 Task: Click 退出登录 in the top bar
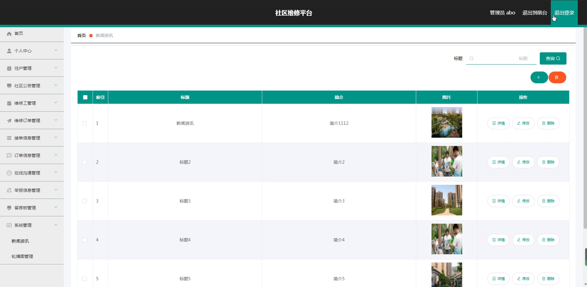(564, 13)
